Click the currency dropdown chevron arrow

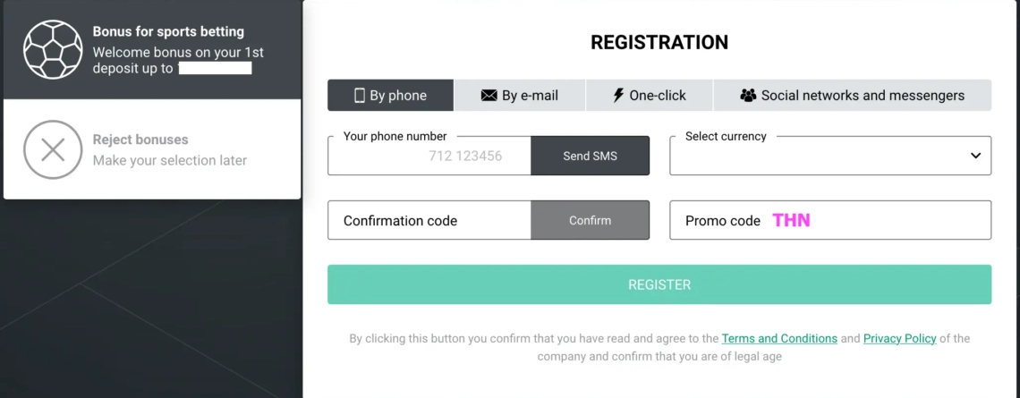[x=975, y=156]
